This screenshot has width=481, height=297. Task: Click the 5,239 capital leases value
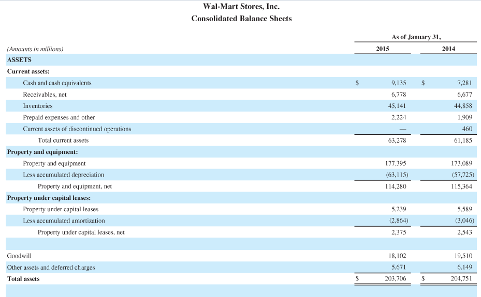coord(399,209)
